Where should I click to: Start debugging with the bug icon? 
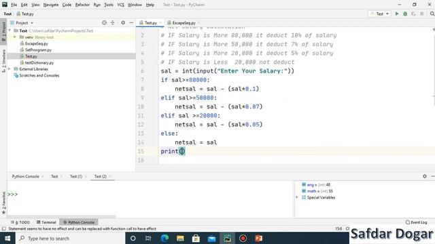click(405, 14)
